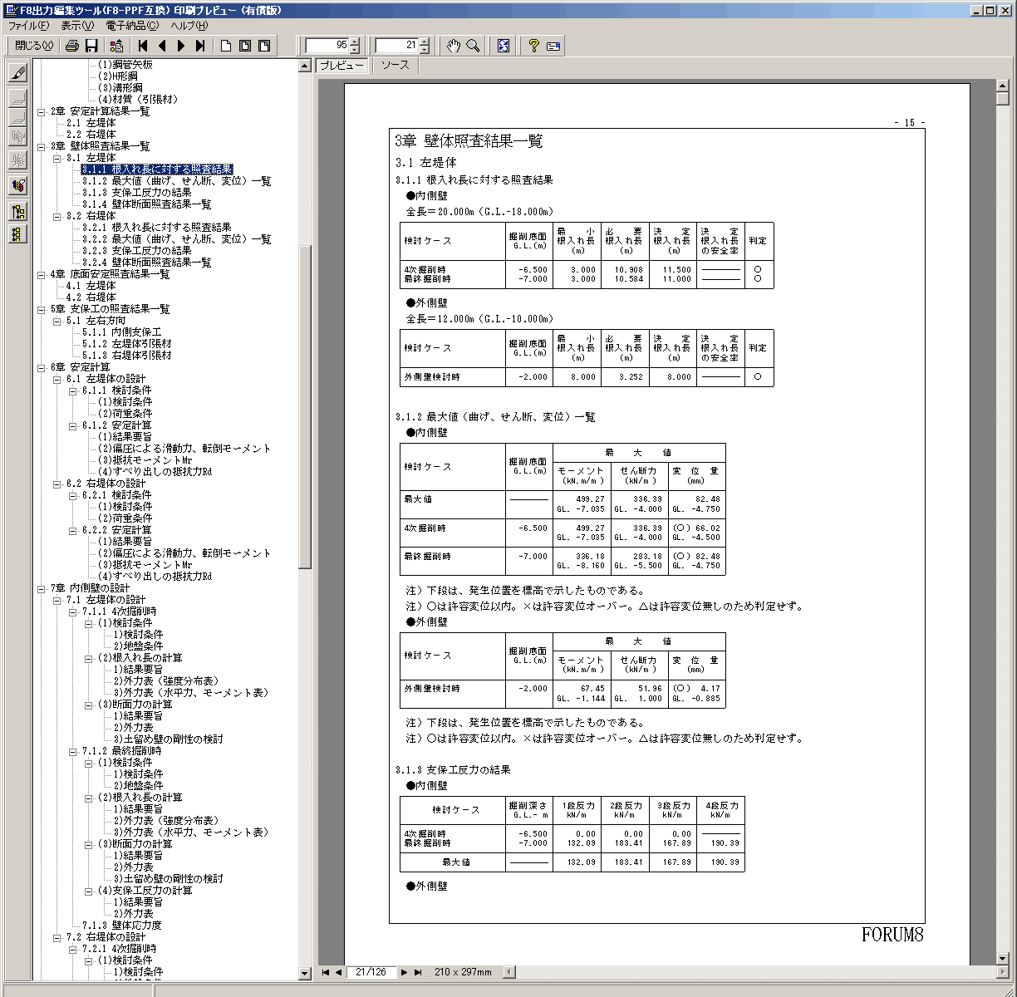Collapse the 7章 内側壁の設計 tree node
The height and width of the screenshot is (997, 1017).
(42, 588)
